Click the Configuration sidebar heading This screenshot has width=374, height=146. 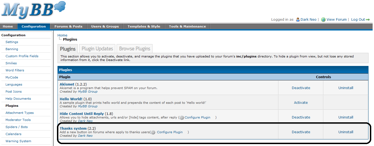13,35
